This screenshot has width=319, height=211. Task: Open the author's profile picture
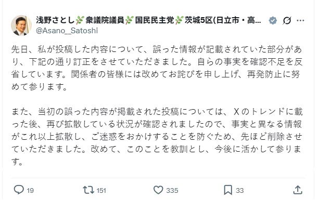21,25
